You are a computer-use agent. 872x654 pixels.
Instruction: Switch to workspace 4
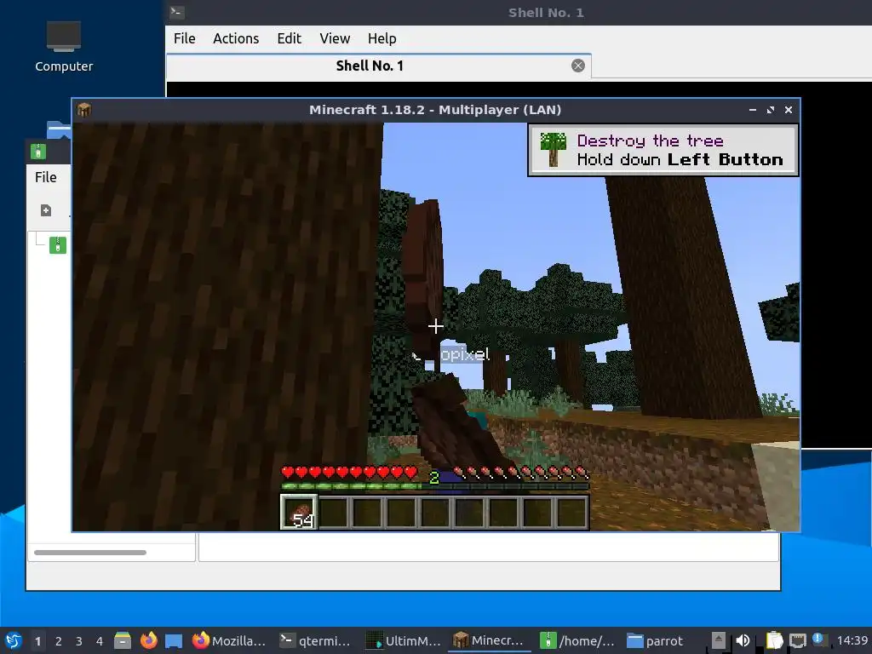coord(100,641)
